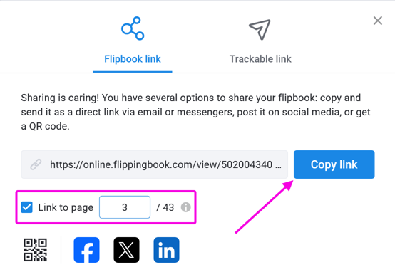Focus the page number input showing 3
The height and width of the screenshot is (277, 395).
125,207
